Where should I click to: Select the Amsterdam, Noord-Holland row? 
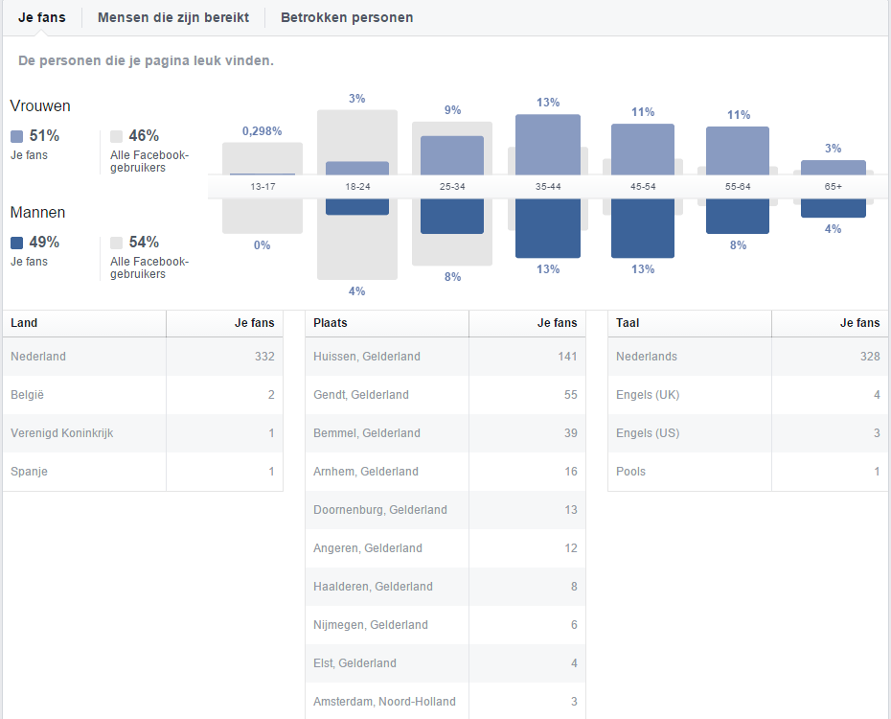tap(445, 702)
